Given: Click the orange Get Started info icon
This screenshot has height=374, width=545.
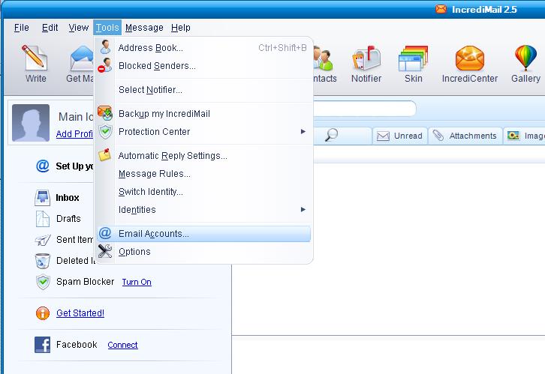Looking at the screenshot, I should tap(42, 313).
